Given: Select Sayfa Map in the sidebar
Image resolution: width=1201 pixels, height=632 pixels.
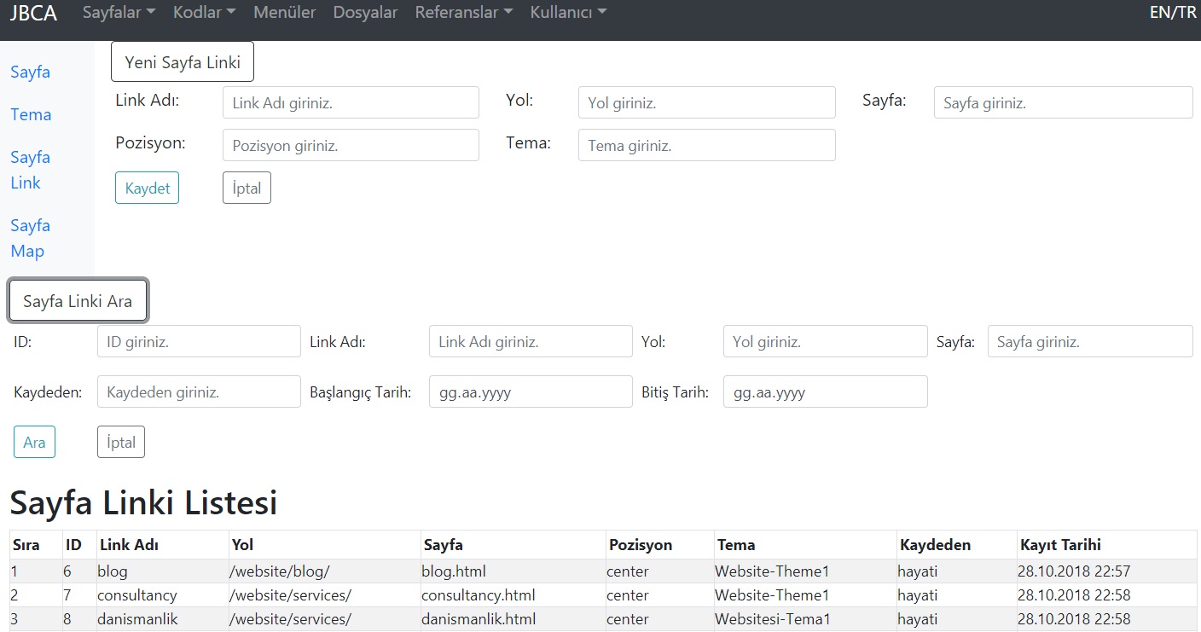Looking at the screenshot, I should pyautogui.click(x=30, y=238).
